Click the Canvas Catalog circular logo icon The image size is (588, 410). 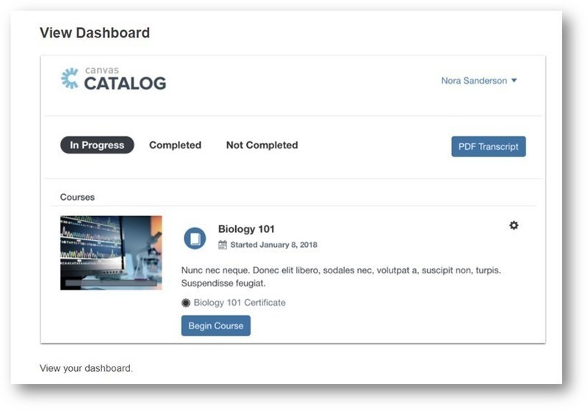click(x=70, y=79)
